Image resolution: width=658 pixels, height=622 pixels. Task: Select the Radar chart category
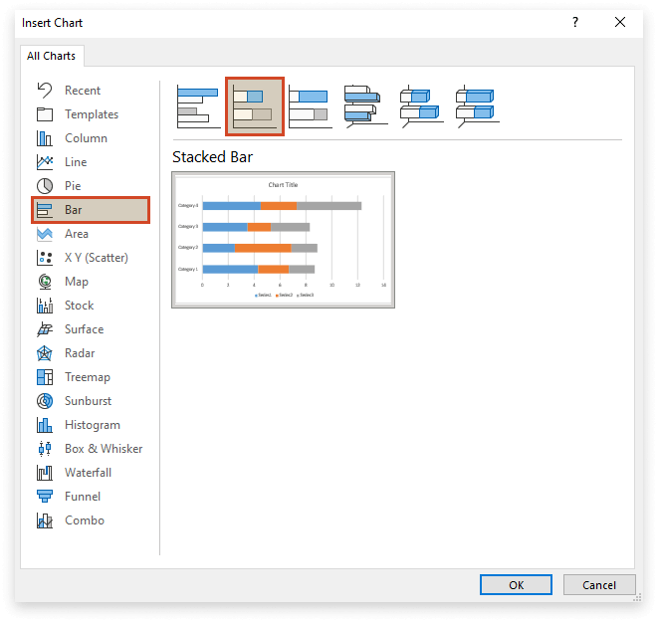pyautogui.click(x=91, y=353)
